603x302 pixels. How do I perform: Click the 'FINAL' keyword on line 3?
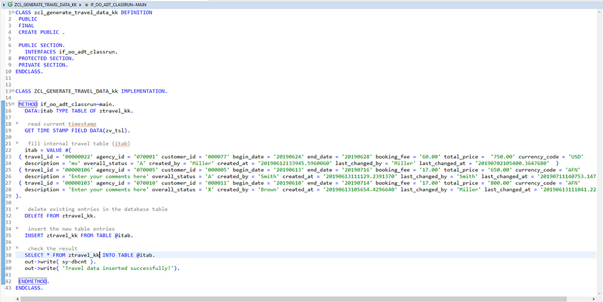26,25
